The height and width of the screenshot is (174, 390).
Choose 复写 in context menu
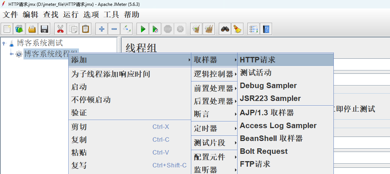point(130,166)
